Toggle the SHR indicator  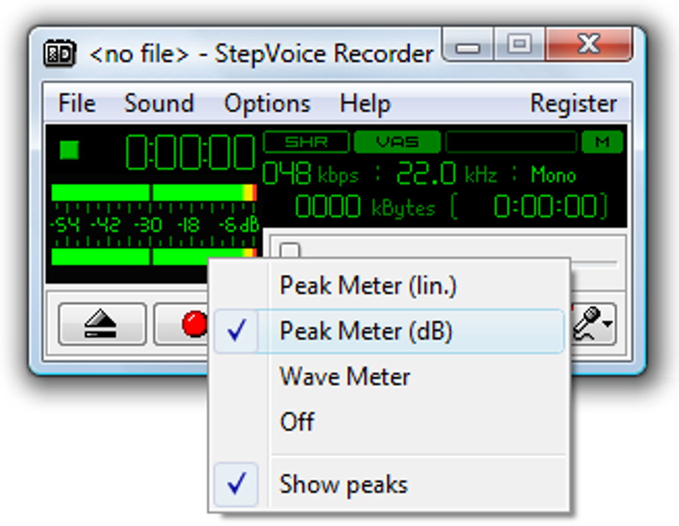click(x=306, y=142)
